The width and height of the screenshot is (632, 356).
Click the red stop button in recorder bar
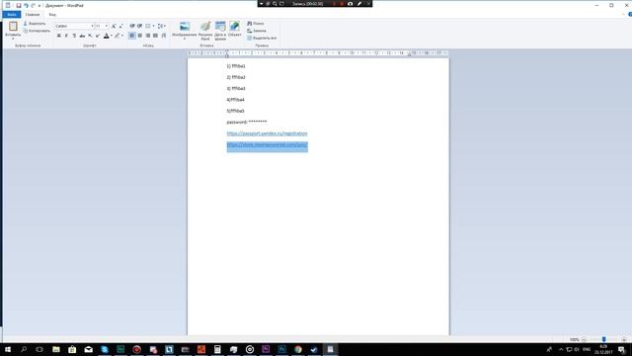[342, 4]
